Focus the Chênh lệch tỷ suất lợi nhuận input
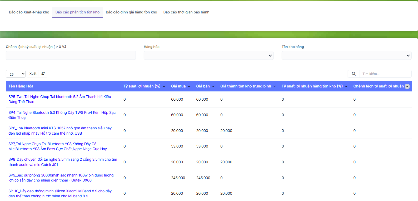The height and width of the screenshot is (201, 418). [71, 56]
